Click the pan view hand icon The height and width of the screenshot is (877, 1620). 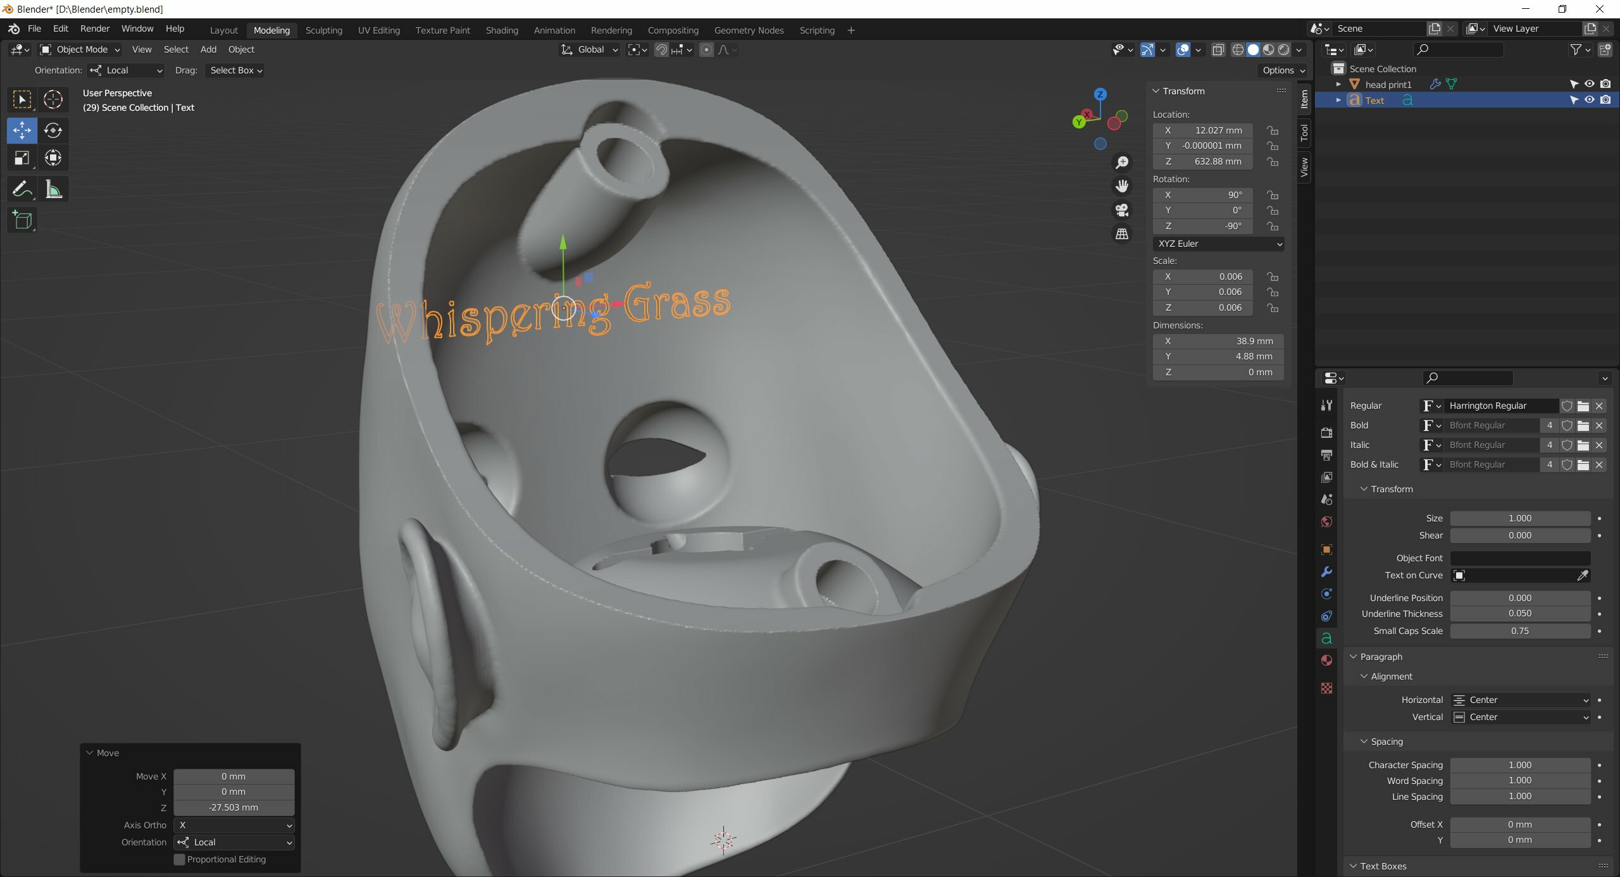[x=1122, y=186]
